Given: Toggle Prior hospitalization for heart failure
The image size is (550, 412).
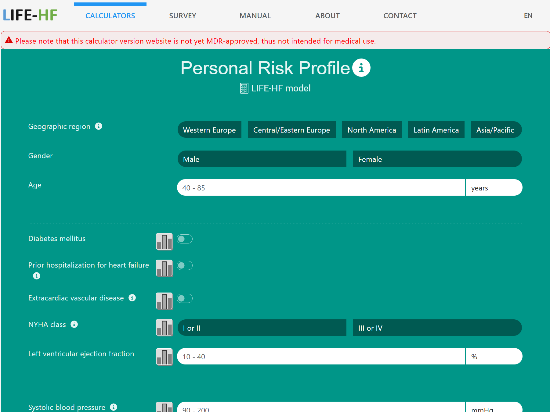Looking at the screenshot, I should [185, 265].
